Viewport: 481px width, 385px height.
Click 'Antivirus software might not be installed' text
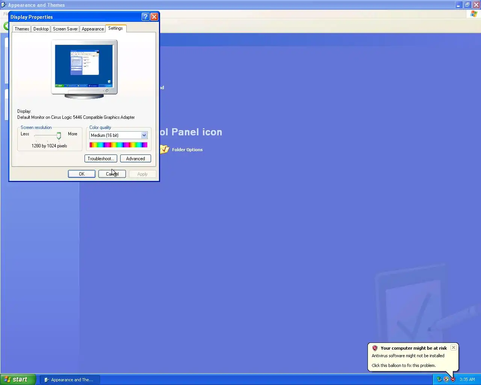click(x=408, y=356)
